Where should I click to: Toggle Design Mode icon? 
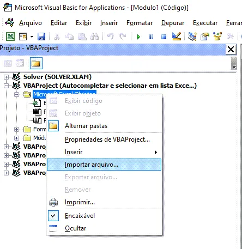pos(177,37)
